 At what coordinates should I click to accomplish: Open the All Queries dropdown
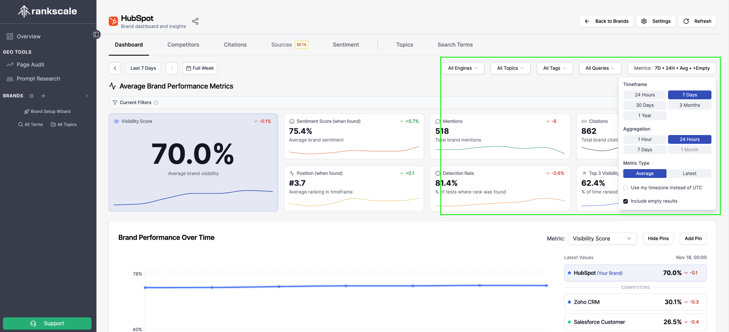[600, 68]
